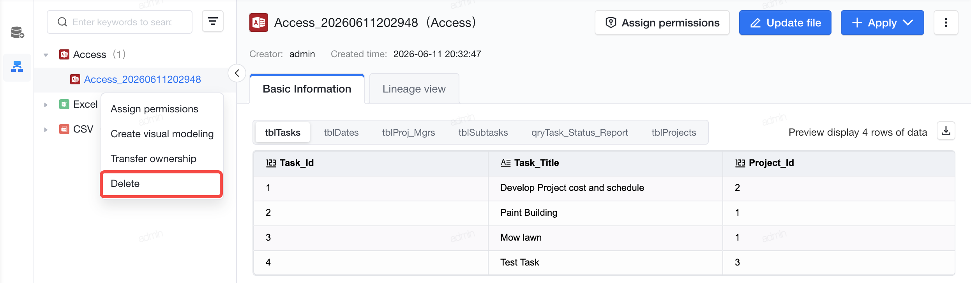Choose Delete from the context menu
971x283 pixels.
tap(161, 183)
